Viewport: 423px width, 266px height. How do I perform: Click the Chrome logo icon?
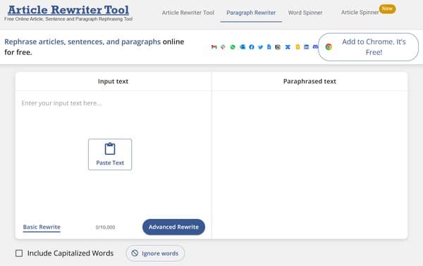(x=329, y=47)
